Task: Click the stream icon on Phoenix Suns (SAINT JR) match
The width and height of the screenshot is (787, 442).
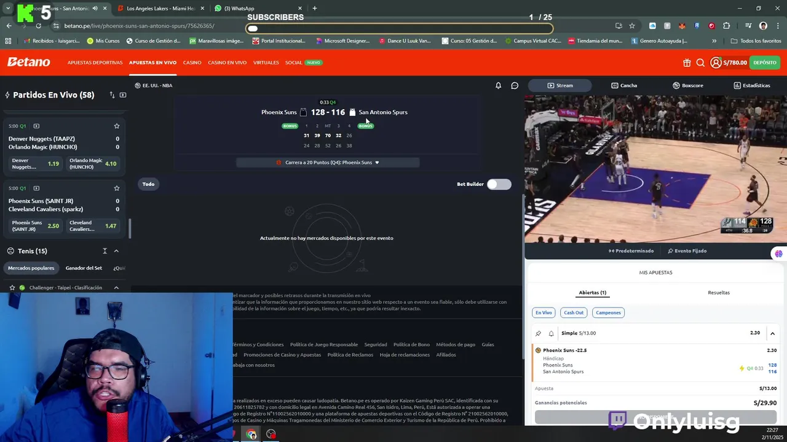Action: tap(36, 188)
